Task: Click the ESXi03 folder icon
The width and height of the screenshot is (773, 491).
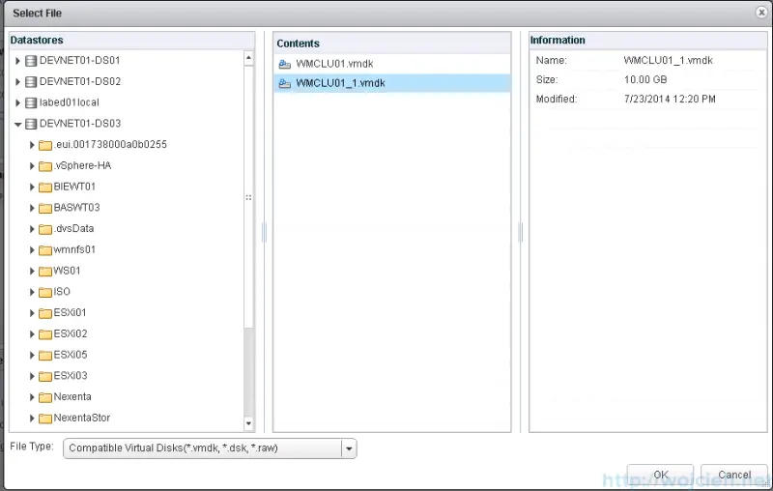Action: pos(44,376)
